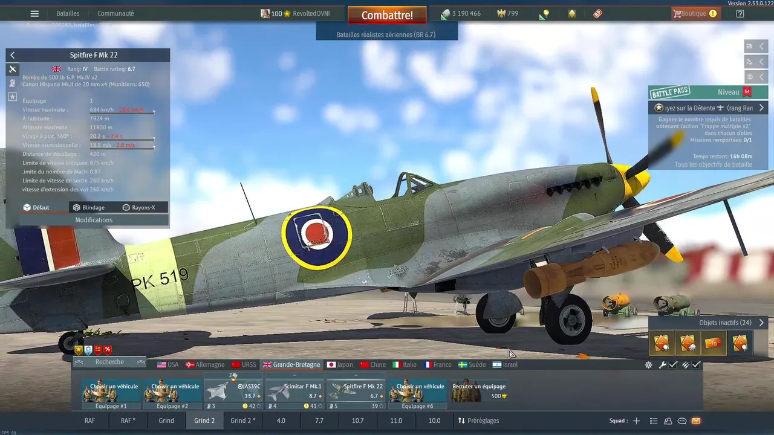The image size is (774, 435).
Task: Select the star icon in vehicle panel
Action: [x=12, y=97]
